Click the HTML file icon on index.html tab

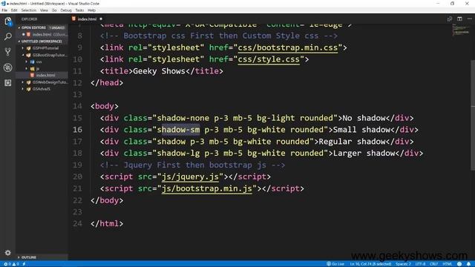[x=73, y=19]
